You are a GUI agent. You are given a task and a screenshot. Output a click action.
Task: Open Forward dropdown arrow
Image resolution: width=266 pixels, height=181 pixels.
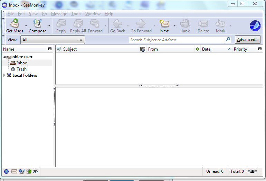[105, 26]
